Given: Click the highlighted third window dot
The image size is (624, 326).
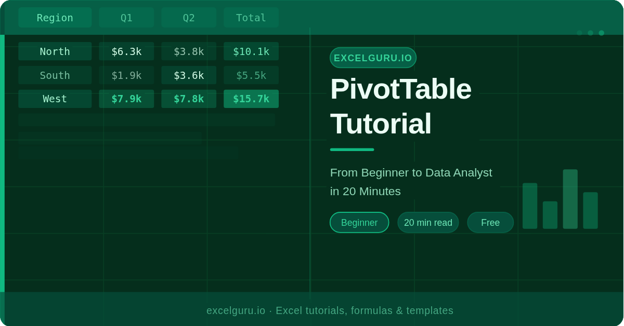Looking at the screenshot, I should 601,33.
